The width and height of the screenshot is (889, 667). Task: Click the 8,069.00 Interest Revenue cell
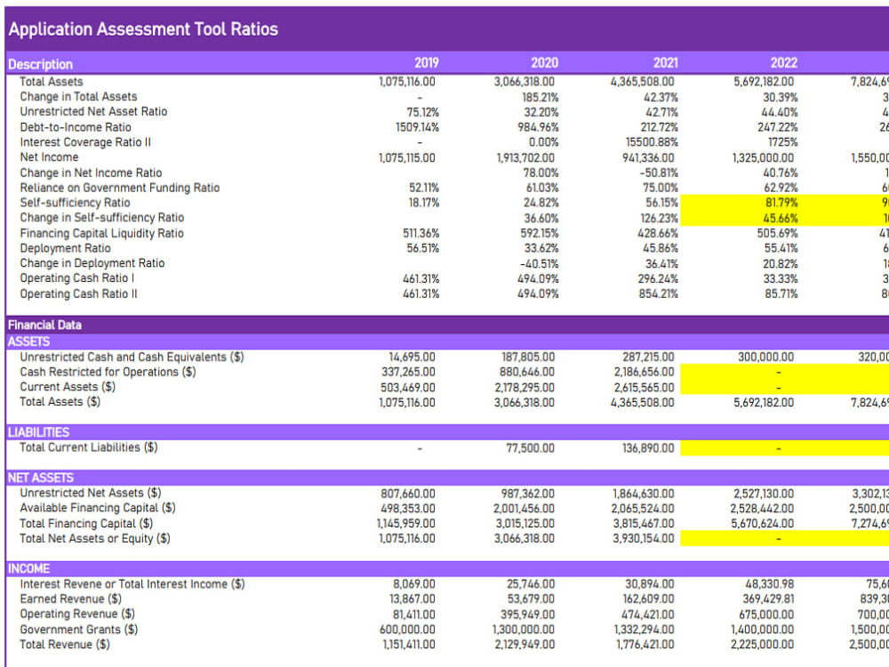pyautogui.click(x=414, y=584)
